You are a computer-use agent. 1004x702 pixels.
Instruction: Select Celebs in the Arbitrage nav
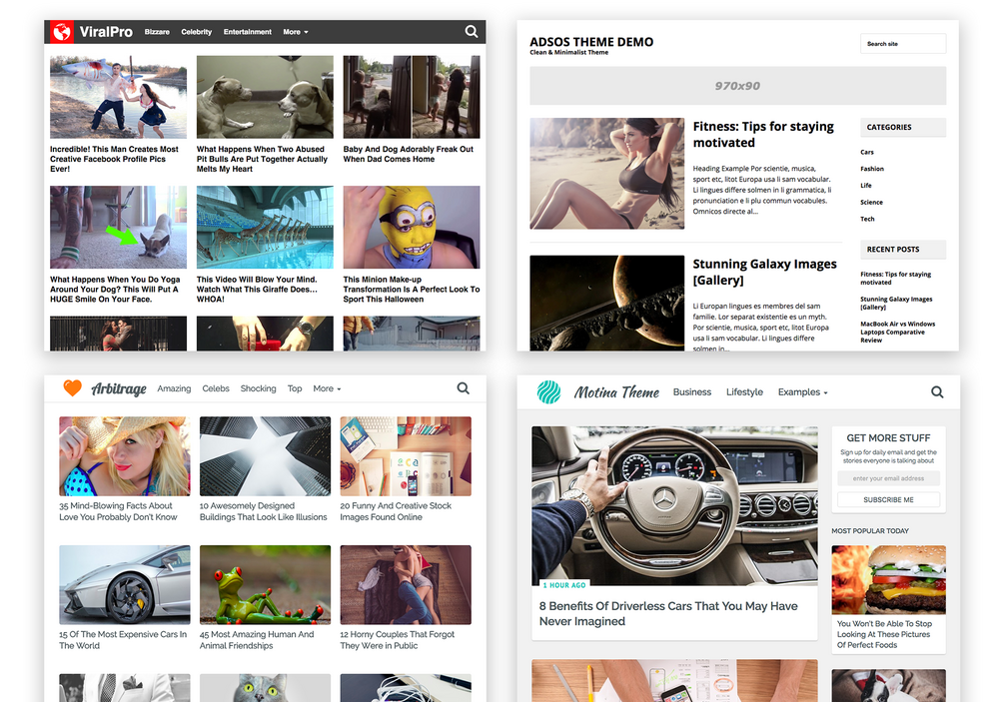coord(216,388)
